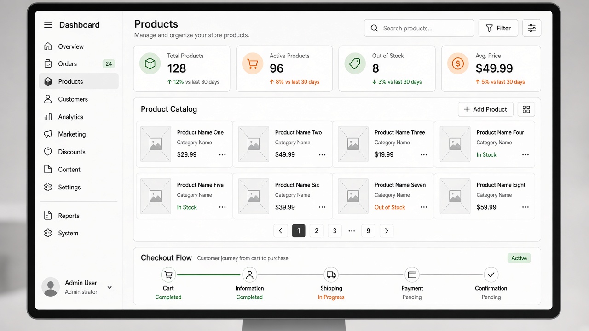Open more options for Product Name Three
The image size is (589, 331).
coord(424,155)
